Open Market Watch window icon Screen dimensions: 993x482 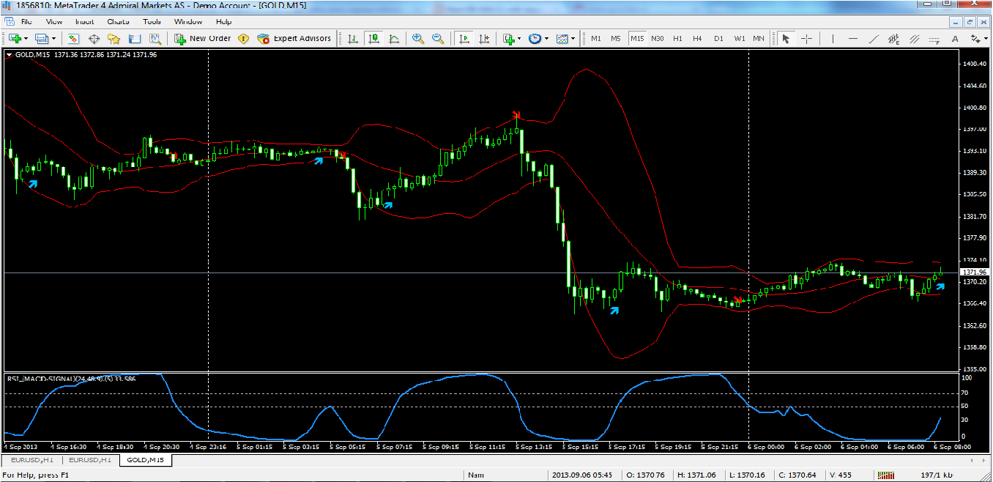tap(73, 38)
